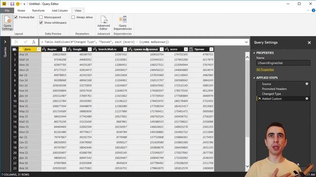316x177 pixels.
Task: Open the All Properties link
Action: pos(265,69)
